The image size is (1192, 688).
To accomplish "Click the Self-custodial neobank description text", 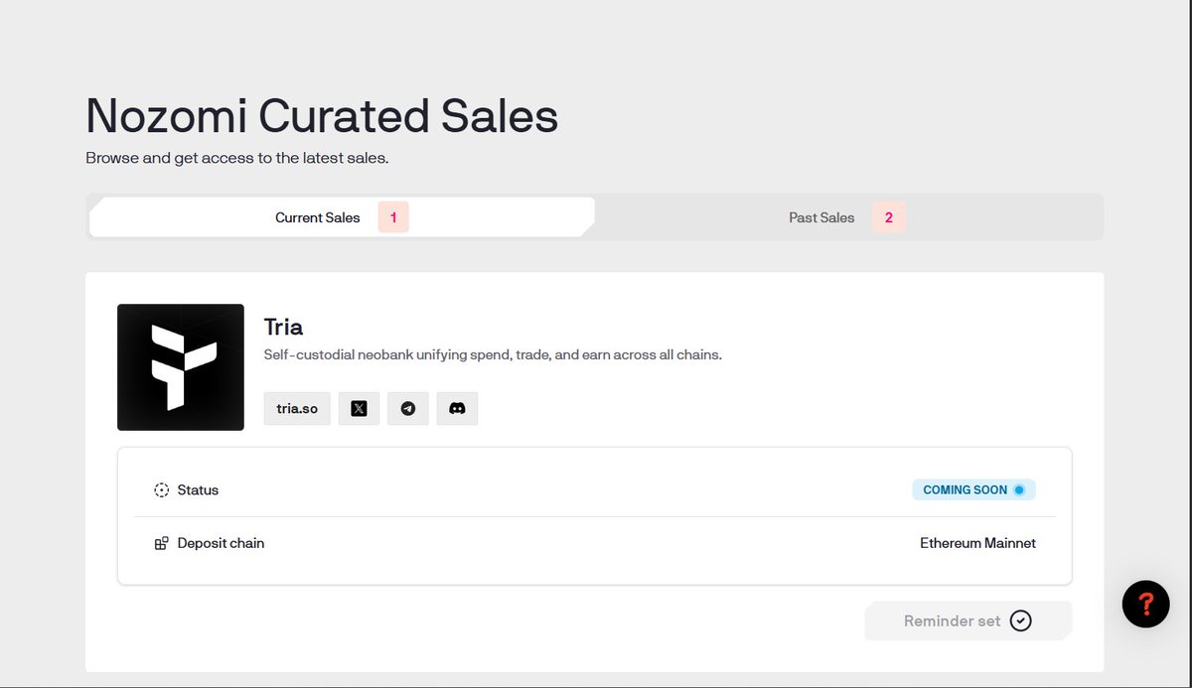I will [x=493, y=354].
